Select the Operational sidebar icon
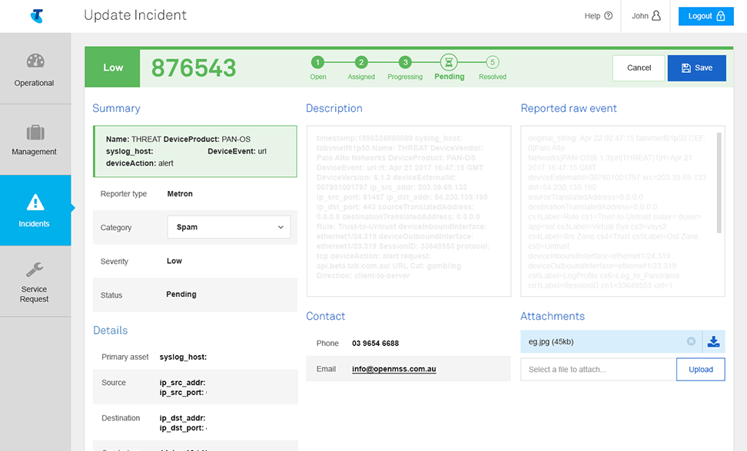The image size is (747, 451). [x=35, y=61]
